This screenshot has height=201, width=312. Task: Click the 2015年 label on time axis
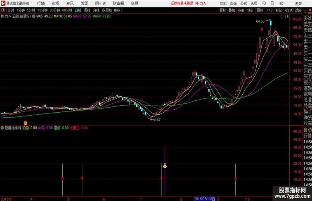pos(6,199)
